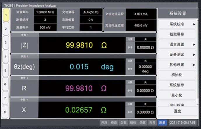Toggle 运算 关 for the |Z| row

pyautogui.click(x=146, y=39)
